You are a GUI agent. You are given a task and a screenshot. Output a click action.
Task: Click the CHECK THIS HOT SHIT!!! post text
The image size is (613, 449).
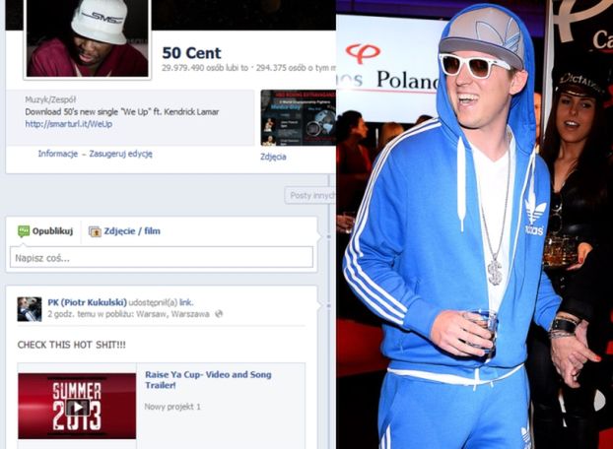tap(72, 345)
